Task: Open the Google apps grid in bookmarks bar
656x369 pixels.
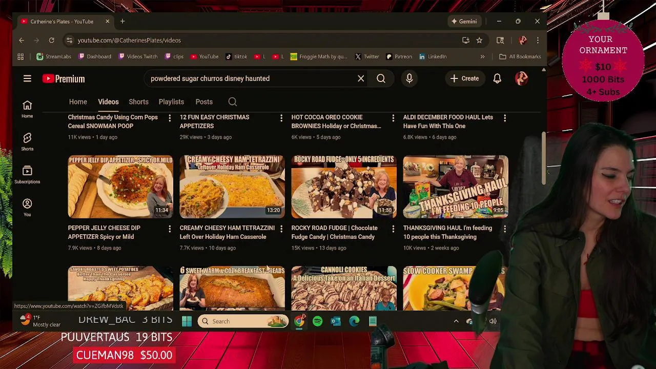Action: (20, 56)
